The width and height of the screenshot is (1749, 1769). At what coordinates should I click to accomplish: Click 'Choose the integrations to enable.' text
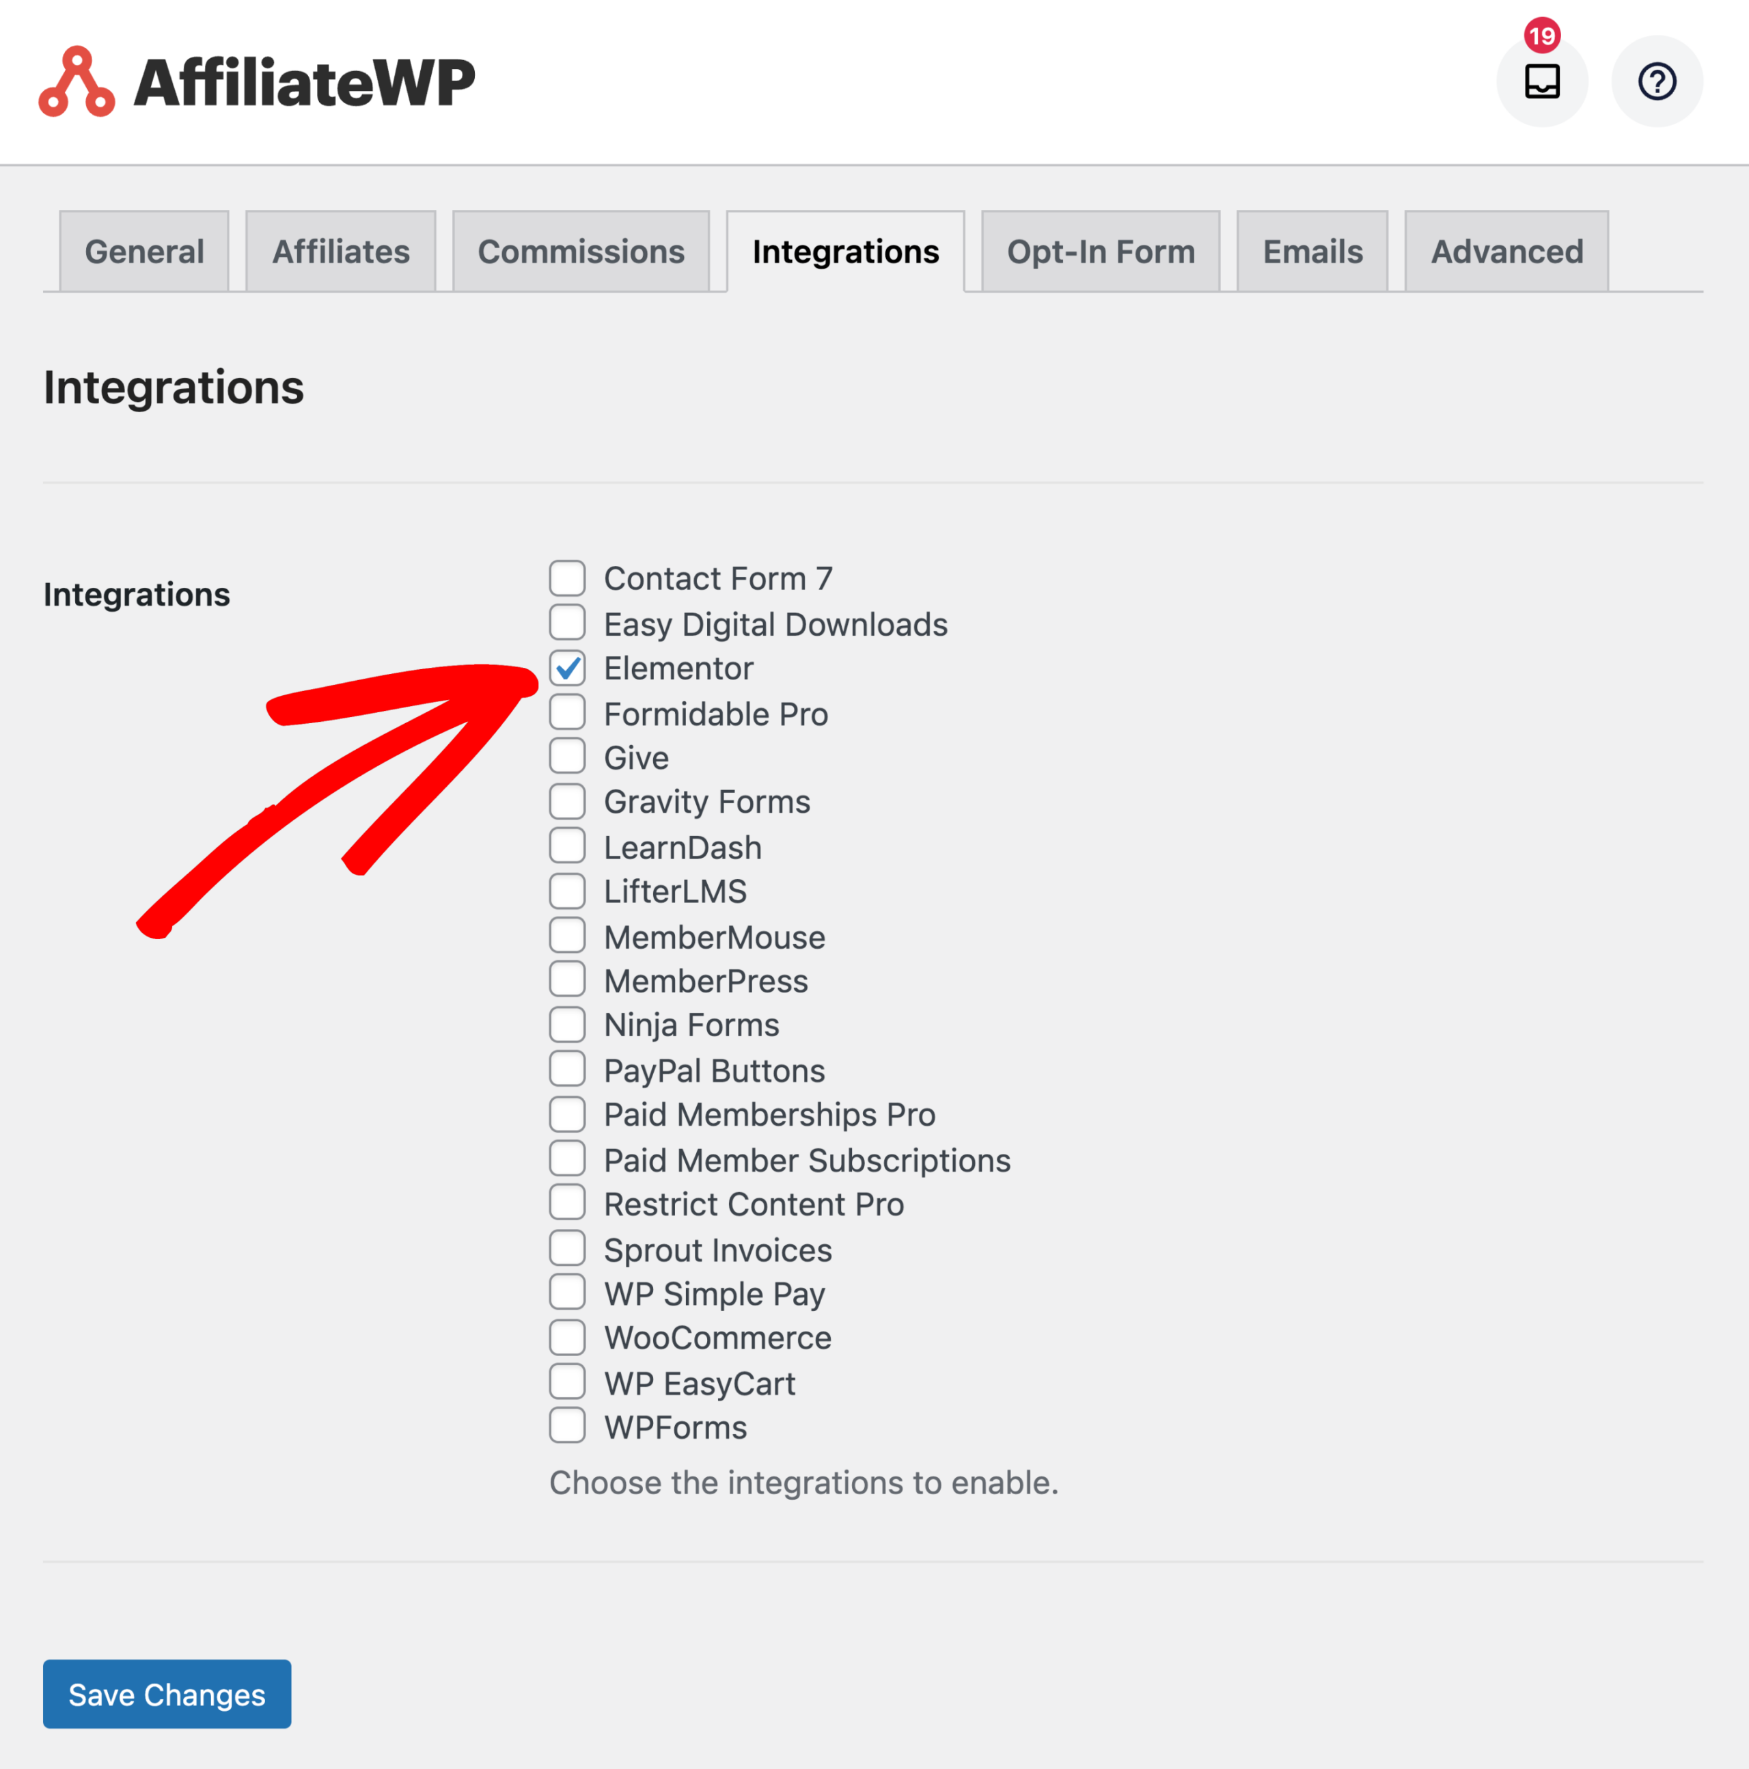[x=803, y=1483]
